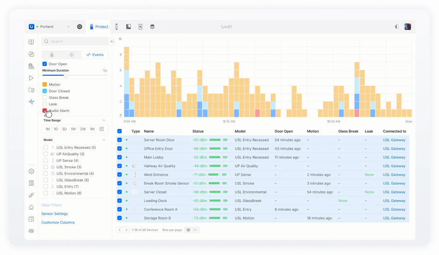Collapse the Time Range section

(x=104, y=121)
